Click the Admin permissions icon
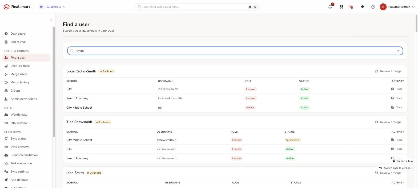The width and height of the screenshot is (418, 188). click(x=6, y=99)
